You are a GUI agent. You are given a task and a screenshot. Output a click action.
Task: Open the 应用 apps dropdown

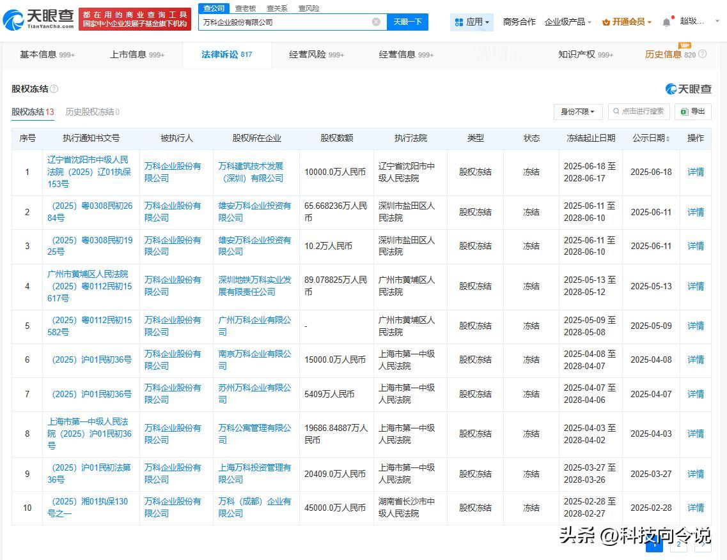click(x=471, y=22)
